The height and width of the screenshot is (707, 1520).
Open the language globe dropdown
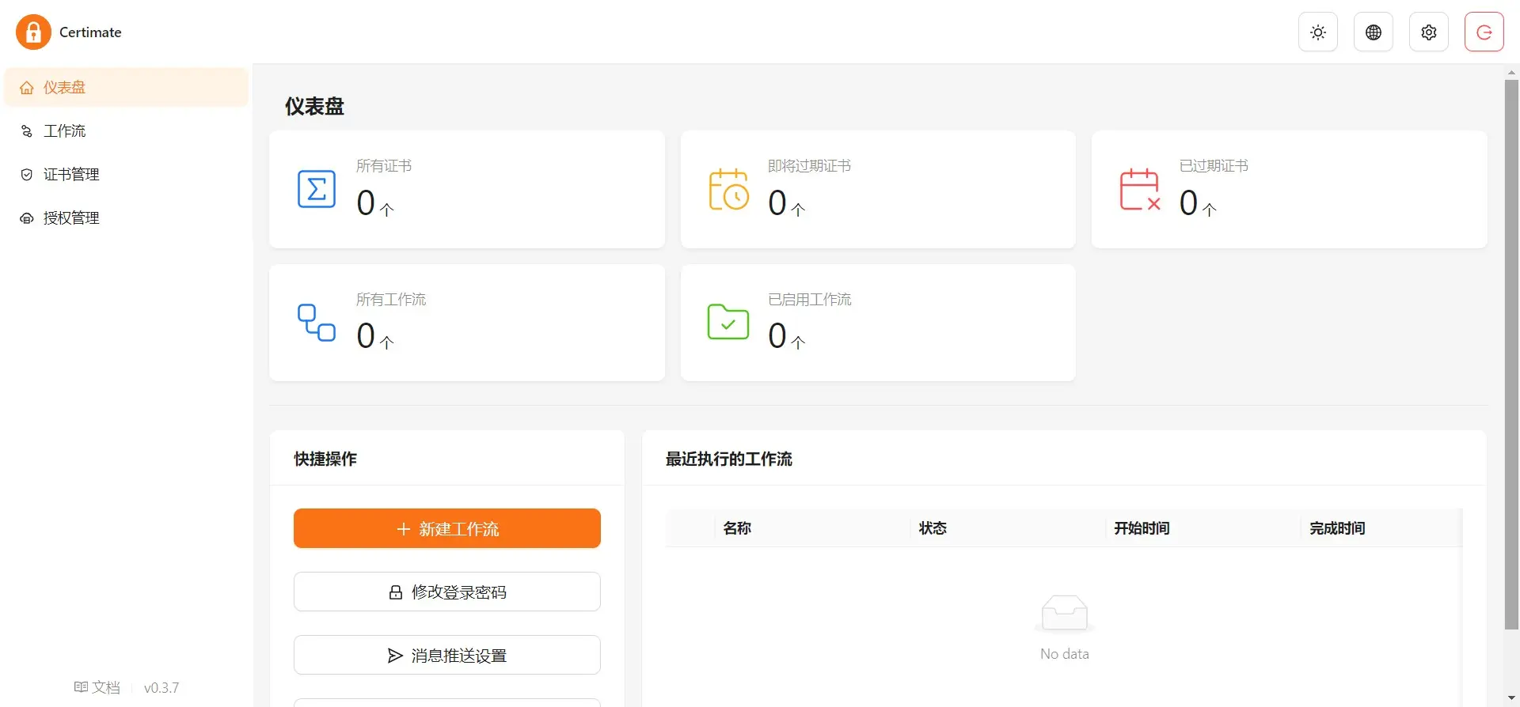1373,32
